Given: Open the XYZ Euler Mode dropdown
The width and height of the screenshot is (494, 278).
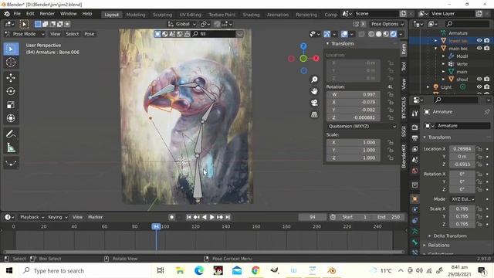Looking at the screenshot, I should (462, 199).
